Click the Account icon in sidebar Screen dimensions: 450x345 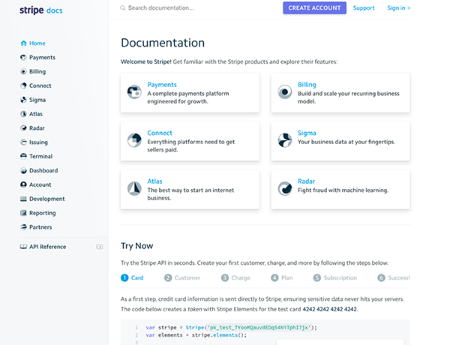(23, 184)
